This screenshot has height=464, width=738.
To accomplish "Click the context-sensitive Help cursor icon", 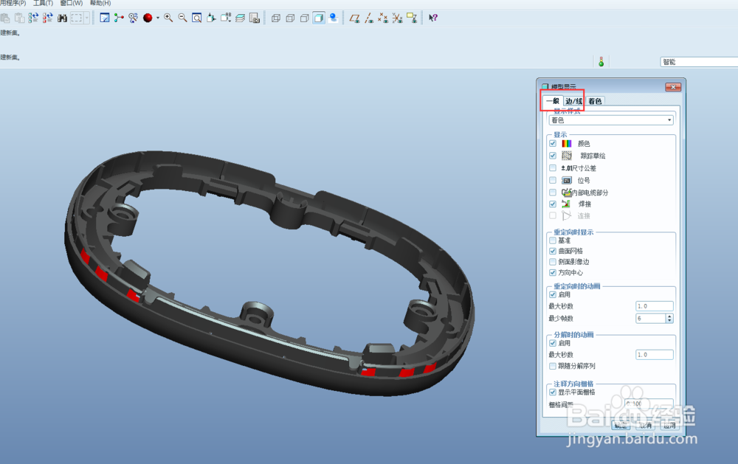I will (x=433, y=18).
